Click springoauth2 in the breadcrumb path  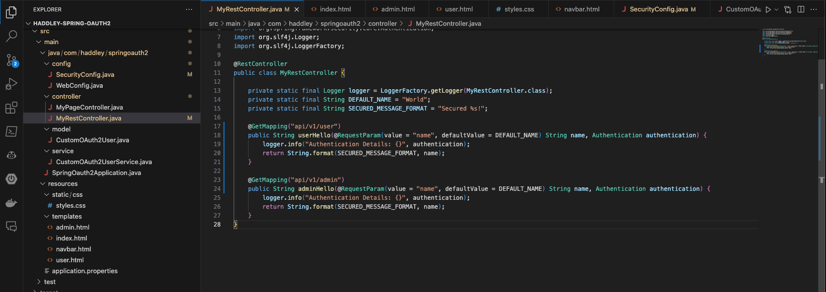340,23
